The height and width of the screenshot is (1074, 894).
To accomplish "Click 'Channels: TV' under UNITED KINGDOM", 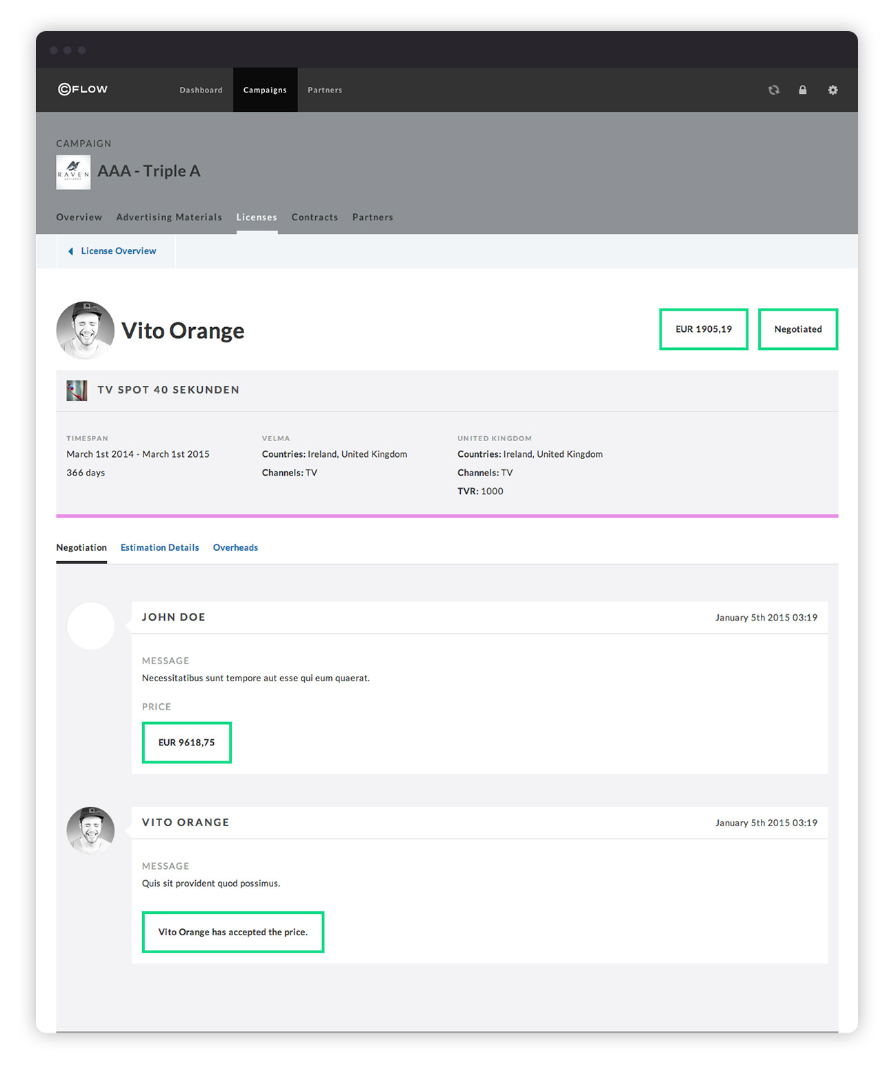I will [x=485, y=473].
